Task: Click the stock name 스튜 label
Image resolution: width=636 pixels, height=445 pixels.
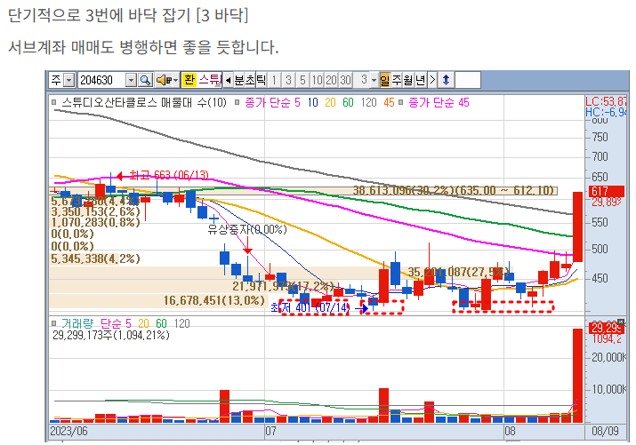Action: (x=210, y=80)
